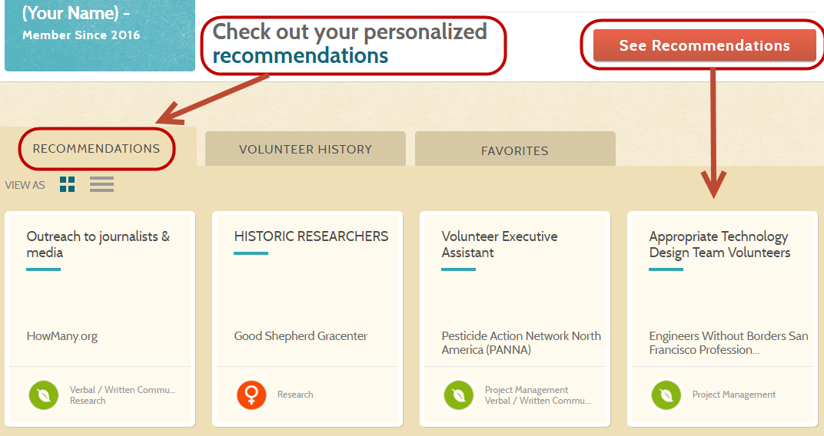Screen dimensions: 824x436
Task: Click the See Recommendations button
Action: pos(704,45)
